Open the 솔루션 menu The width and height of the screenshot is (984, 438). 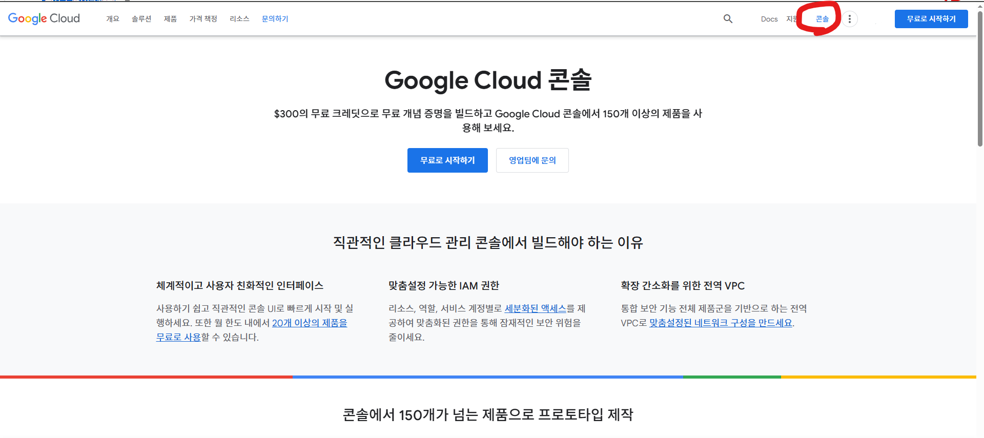coord(141,19)
